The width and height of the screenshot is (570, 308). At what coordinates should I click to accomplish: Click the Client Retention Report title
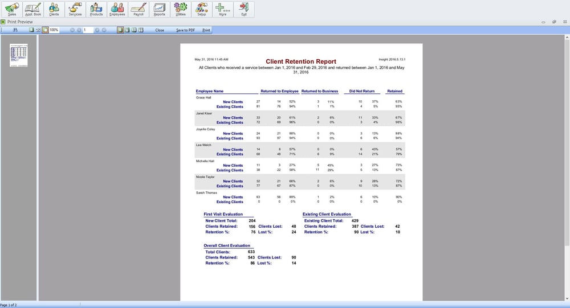(x=300, y=61)
